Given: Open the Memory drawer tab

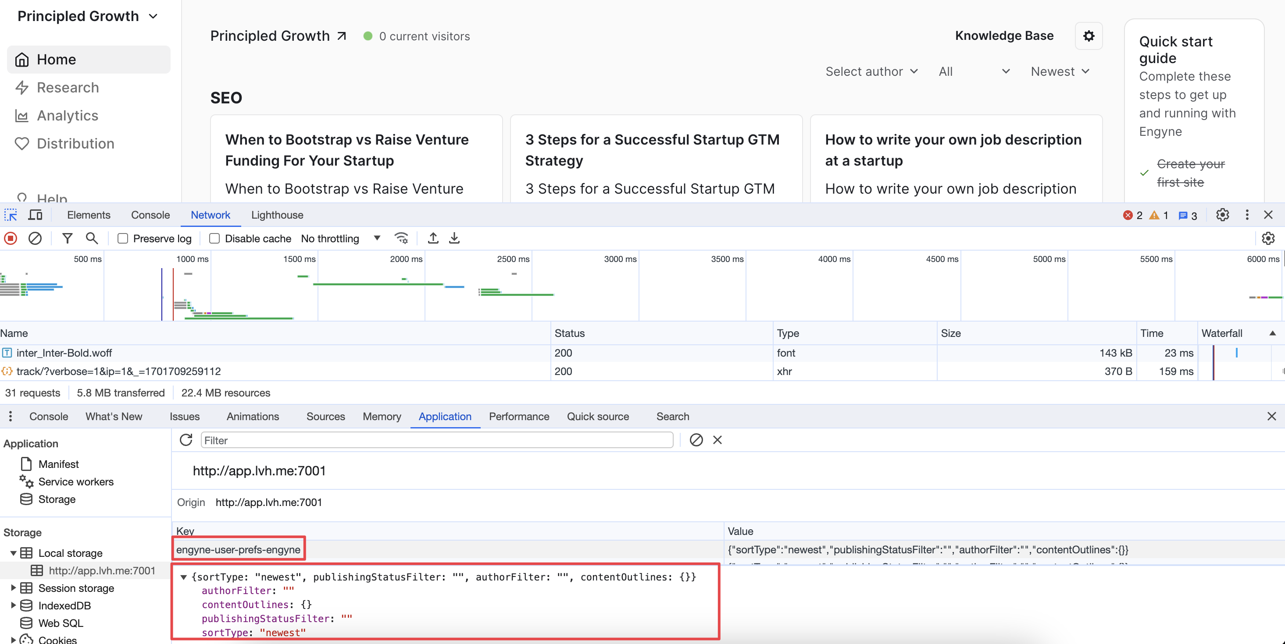Looking at the screenshot, I should point(382,416).
